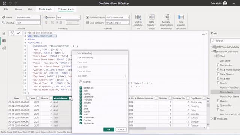Click the Day Name column header

(x=196, y=98)
